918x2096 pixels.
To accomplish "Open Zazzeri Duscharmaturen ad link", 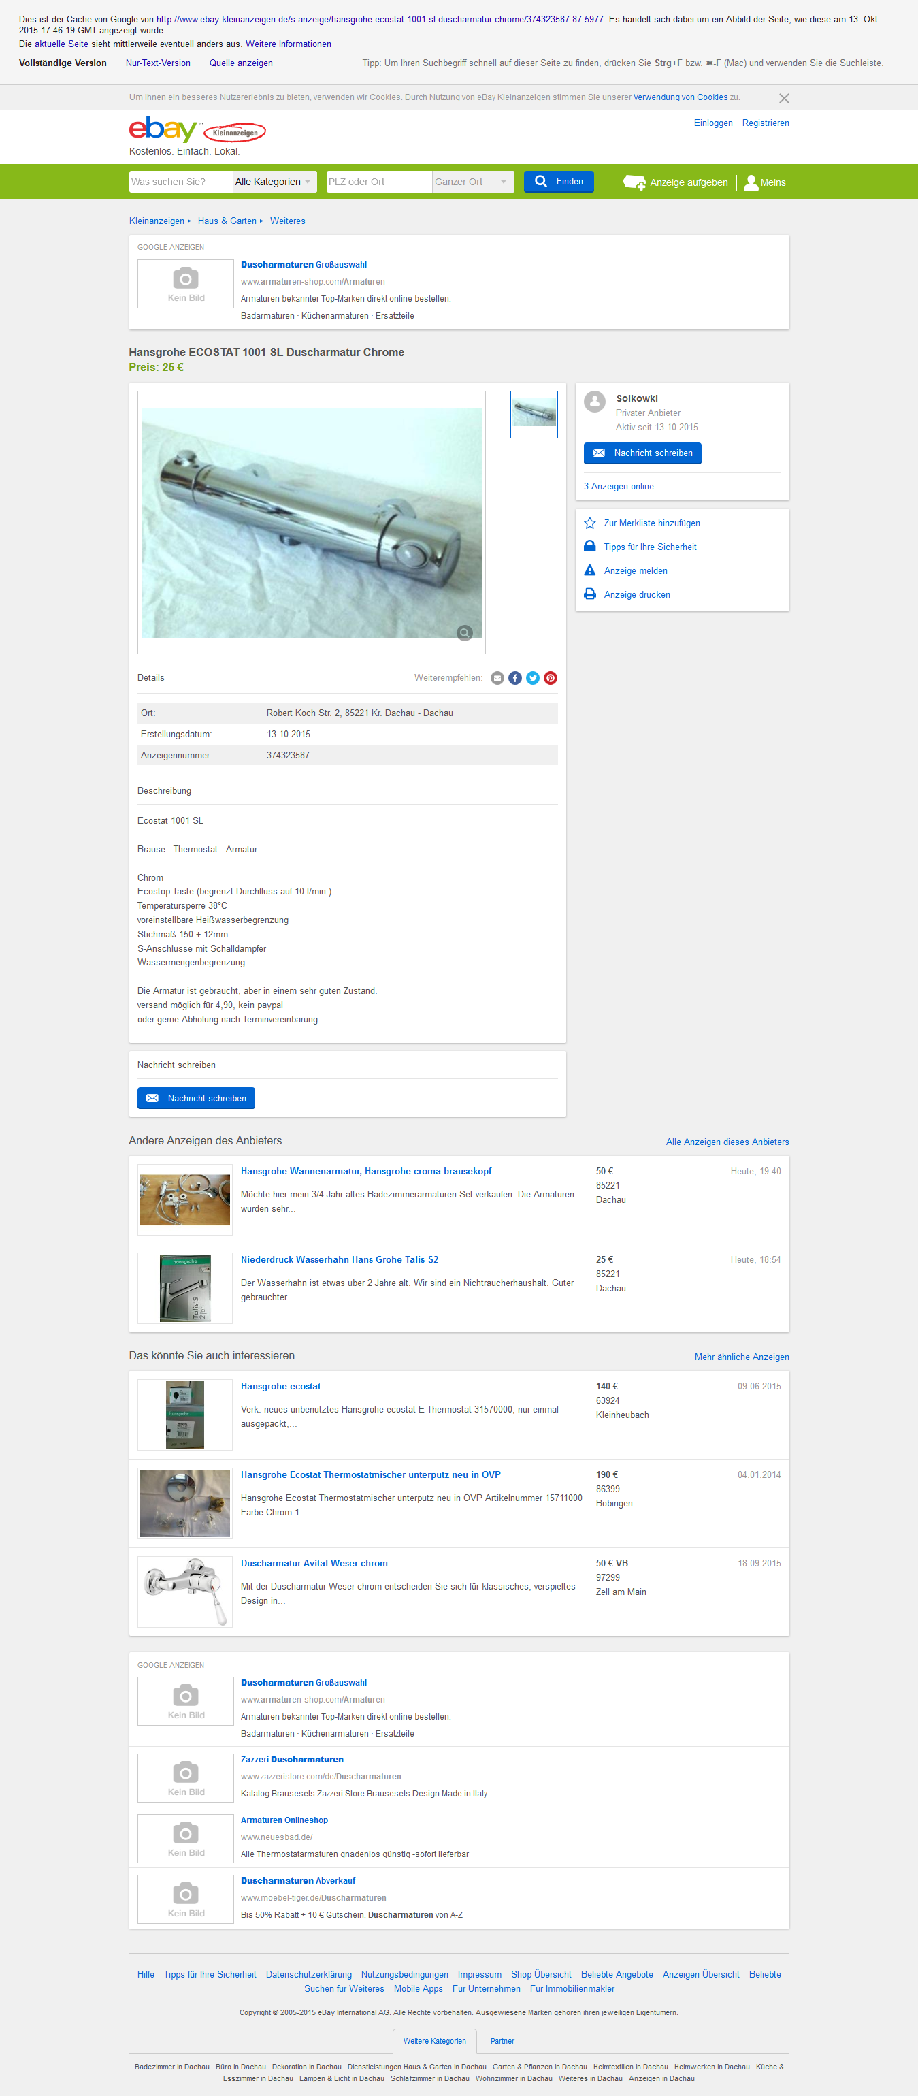I will (292, 1759).
